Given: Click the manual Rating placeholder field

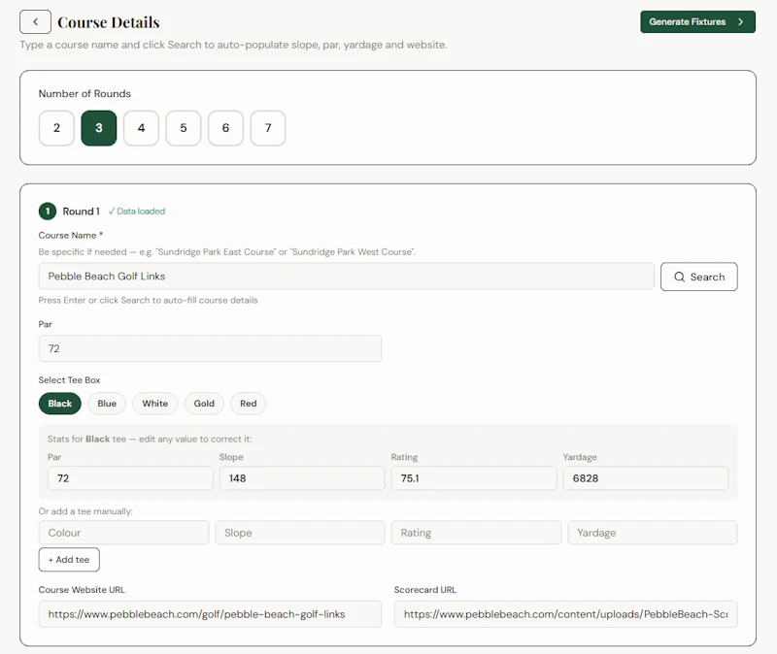Looking at the screenshot, I should point(476,533).
